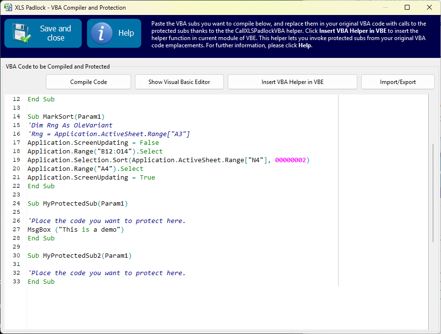
Task: Click Insert VBA Helper in VBE
Action: (292, 82)
